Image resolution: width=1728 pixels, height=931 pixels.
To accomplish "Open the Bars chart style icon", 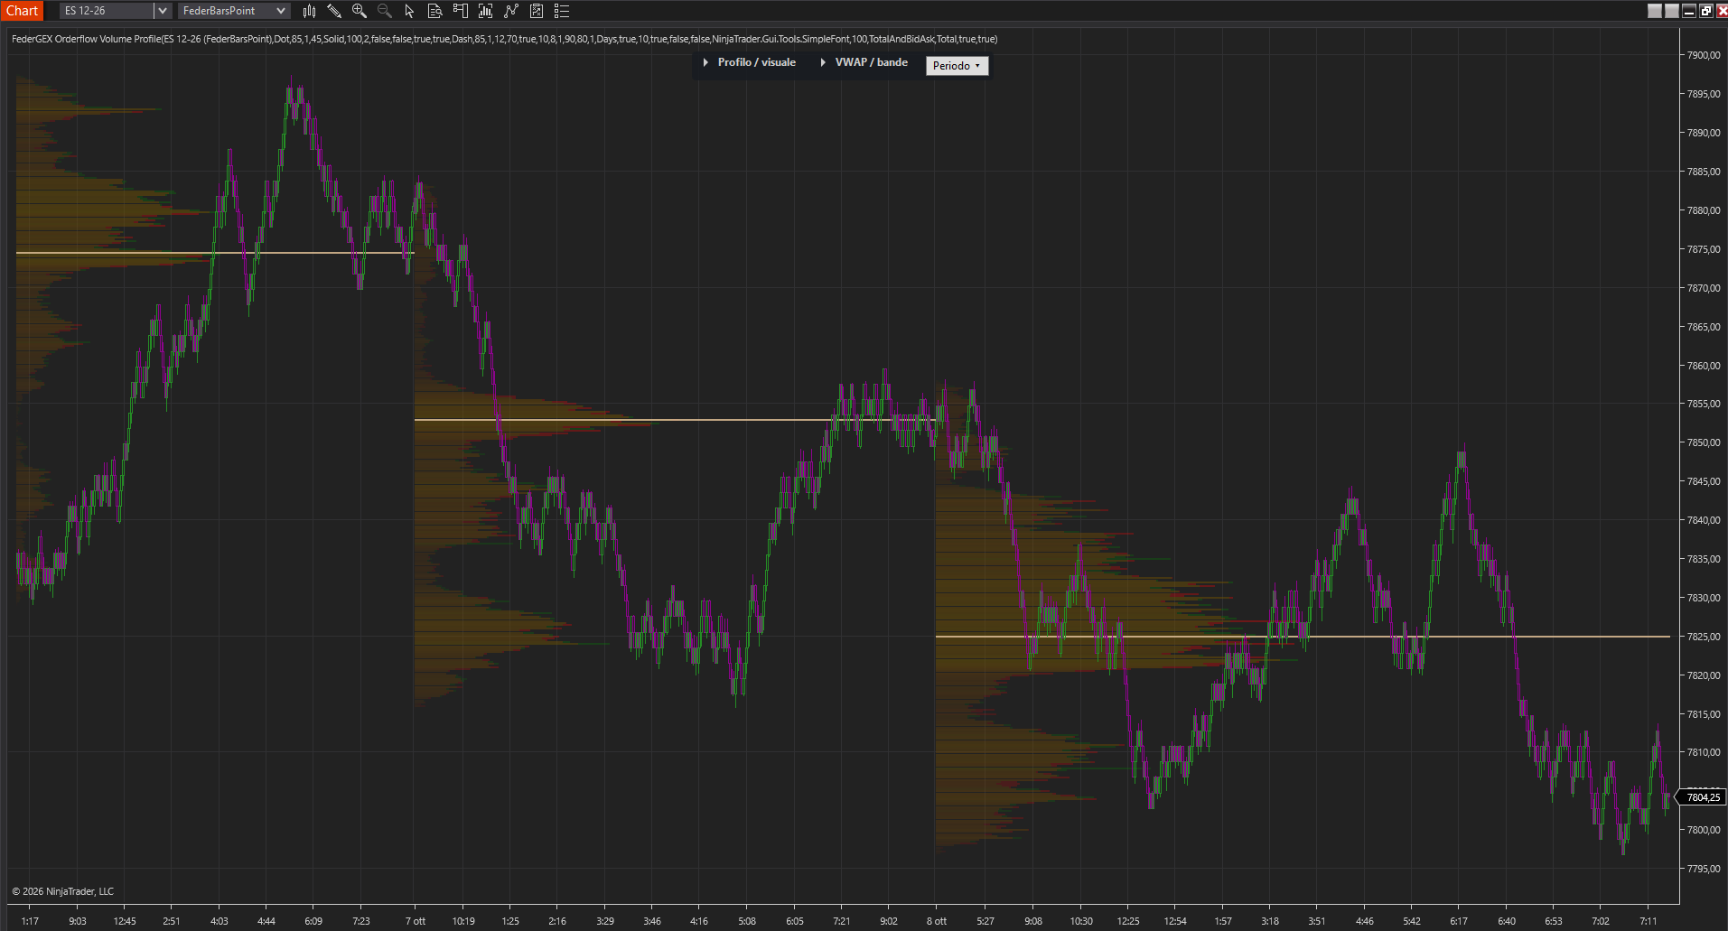I will click(x=309, y=11).
